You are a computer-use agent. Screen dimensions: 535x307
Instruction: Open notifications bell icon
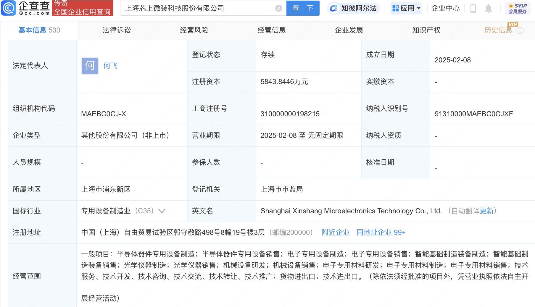point(489,9)
